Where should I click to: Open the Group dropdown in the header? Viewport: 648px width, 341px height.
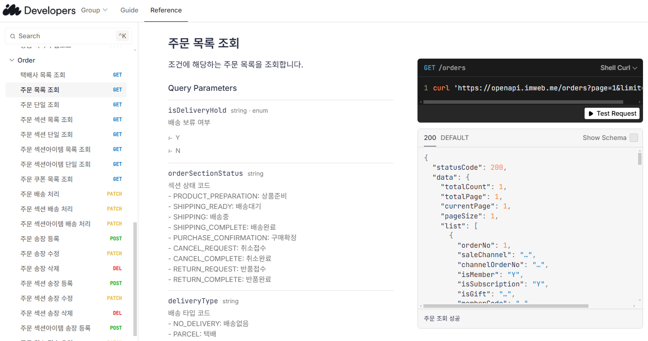(x=94, y=10)
